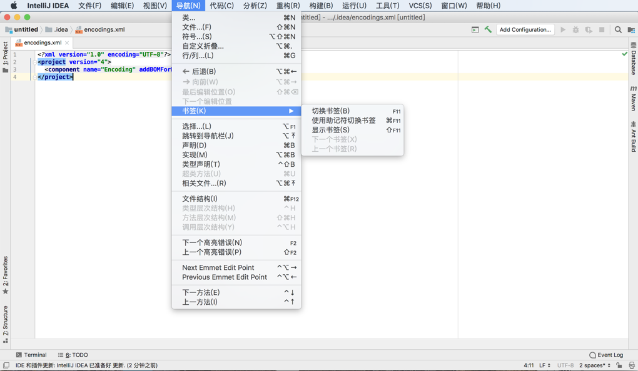Open Project Structure icon in toolbar
This screenshot has height=371, width=638.
[x=631, y=29]
